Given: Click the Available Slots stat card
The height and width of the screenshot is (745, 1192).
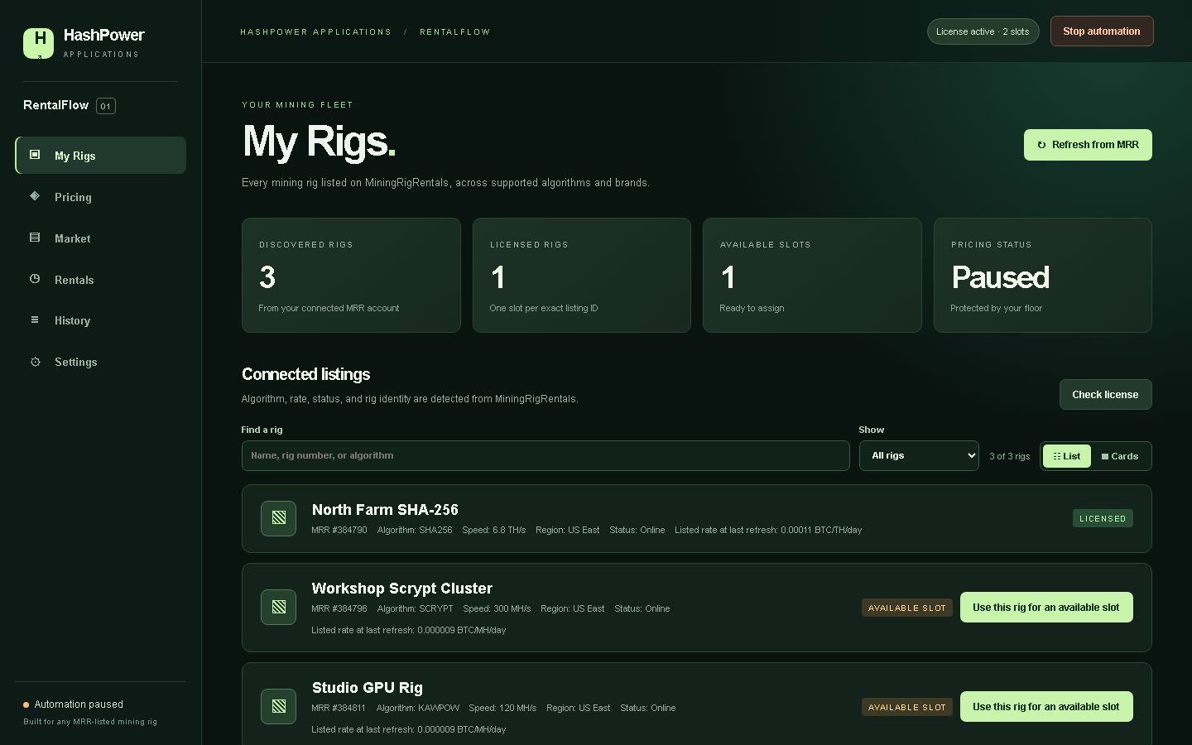Looking at the screenshot, I should (812, 276).
